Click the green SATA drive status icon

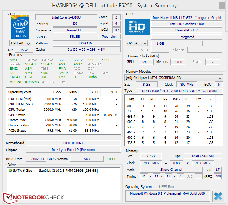tap(10, 171)
